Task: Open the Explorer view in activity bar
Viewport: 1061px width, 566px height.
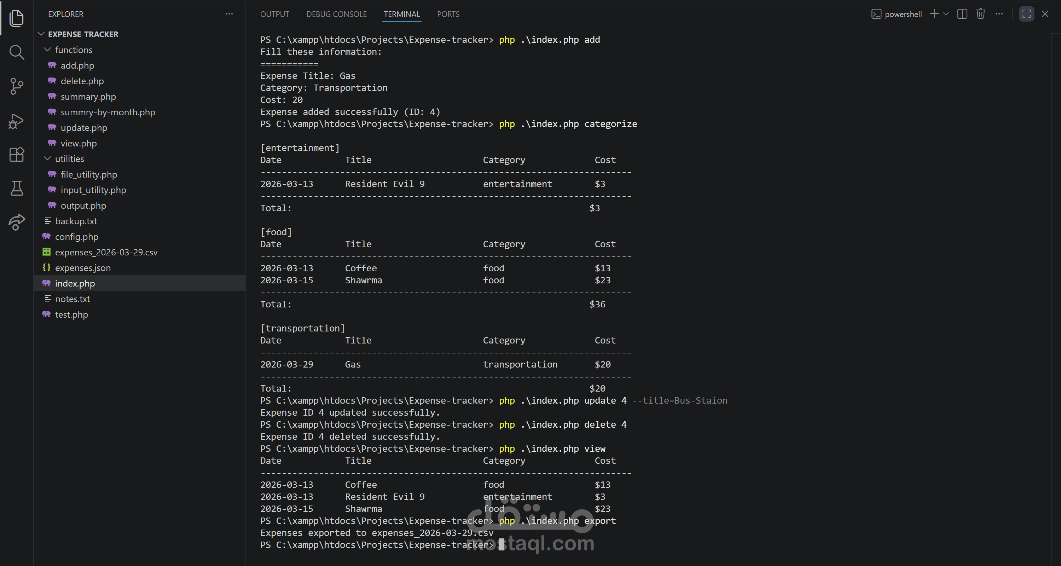Action: (x=17, y=18)
